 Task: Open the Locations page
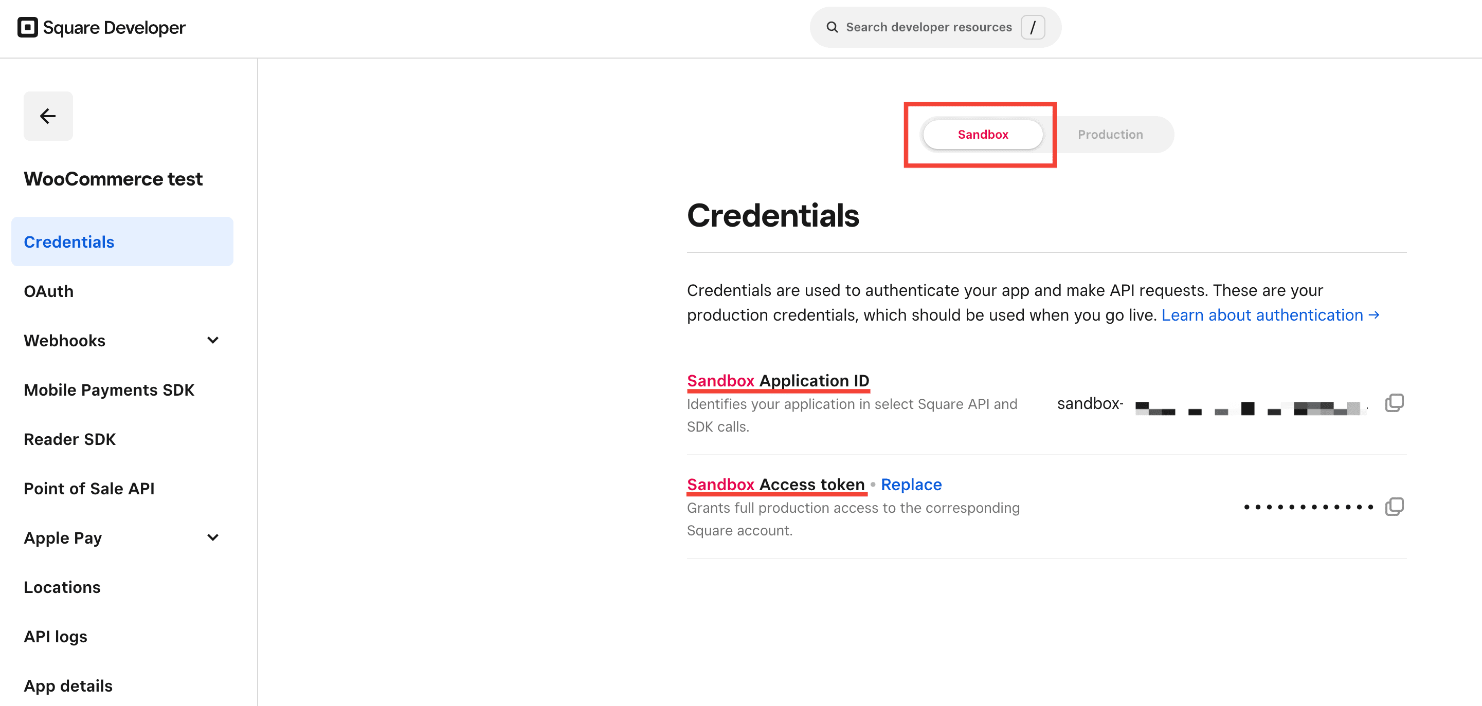[x=62, y=587]
